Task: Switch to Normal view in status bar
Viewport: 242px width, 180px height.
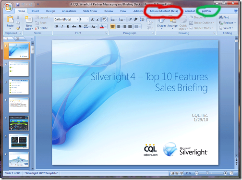Action: click(172, 173)
